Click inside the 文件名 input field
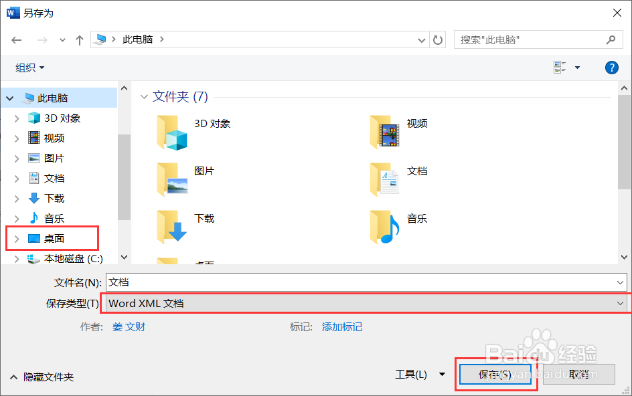The width and height of the screenshot is (632, 396). [268, 282]
